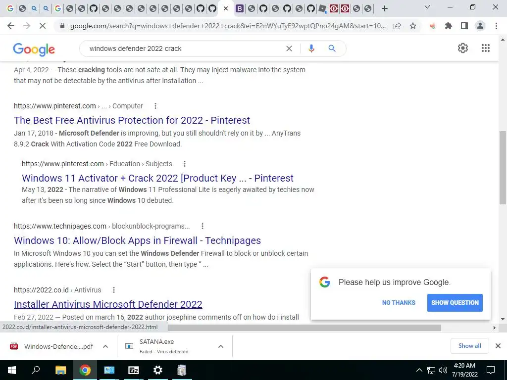Stop loading the current page
The height and width of the screenshot is (380, 507).
[x=43, y=26]
